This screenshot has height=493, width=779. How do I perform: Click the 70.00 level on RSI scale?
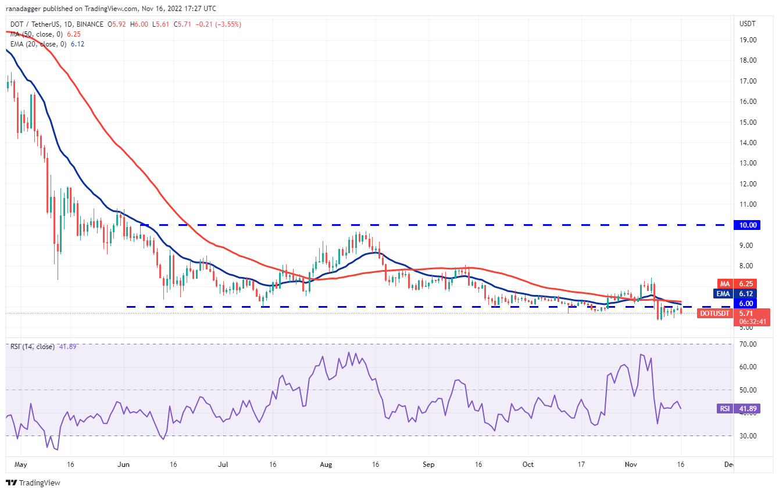(x=748, y=344)
